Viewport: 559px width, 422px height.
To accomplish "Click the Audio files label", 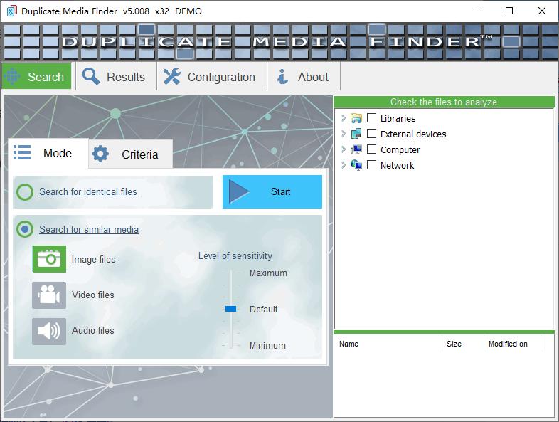I will click(93, 331).
